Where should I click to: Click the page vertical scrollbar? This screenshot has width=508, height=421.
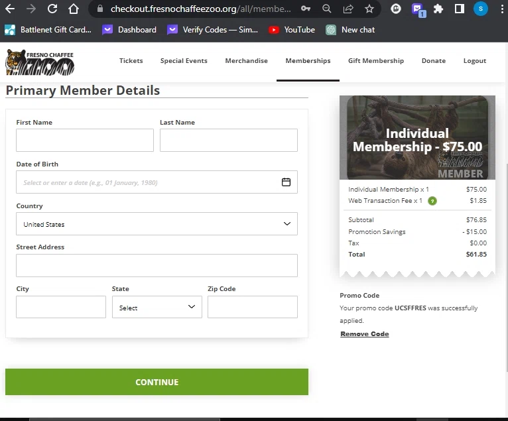point(506,267)
